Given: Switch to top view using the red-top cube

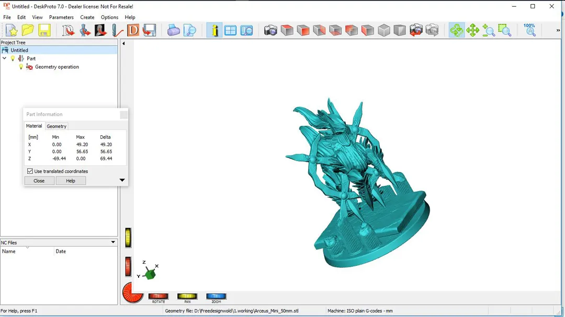Looking at the screenshot, I should (287, 30).
